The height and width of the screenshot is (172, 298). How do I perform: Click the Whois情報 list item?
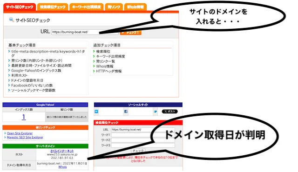pos(105,66)
